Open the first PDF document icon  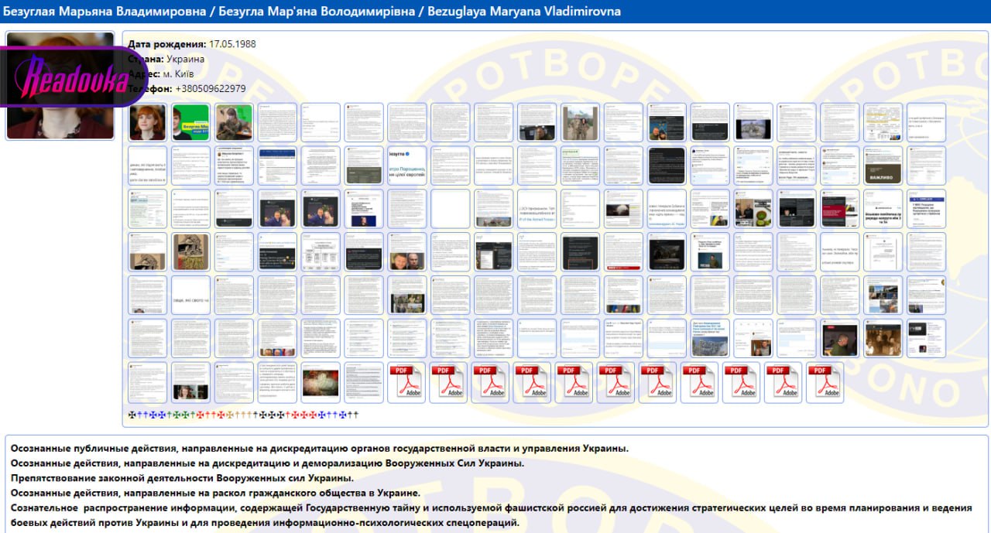pyautogui.click(x=406, y=382)
